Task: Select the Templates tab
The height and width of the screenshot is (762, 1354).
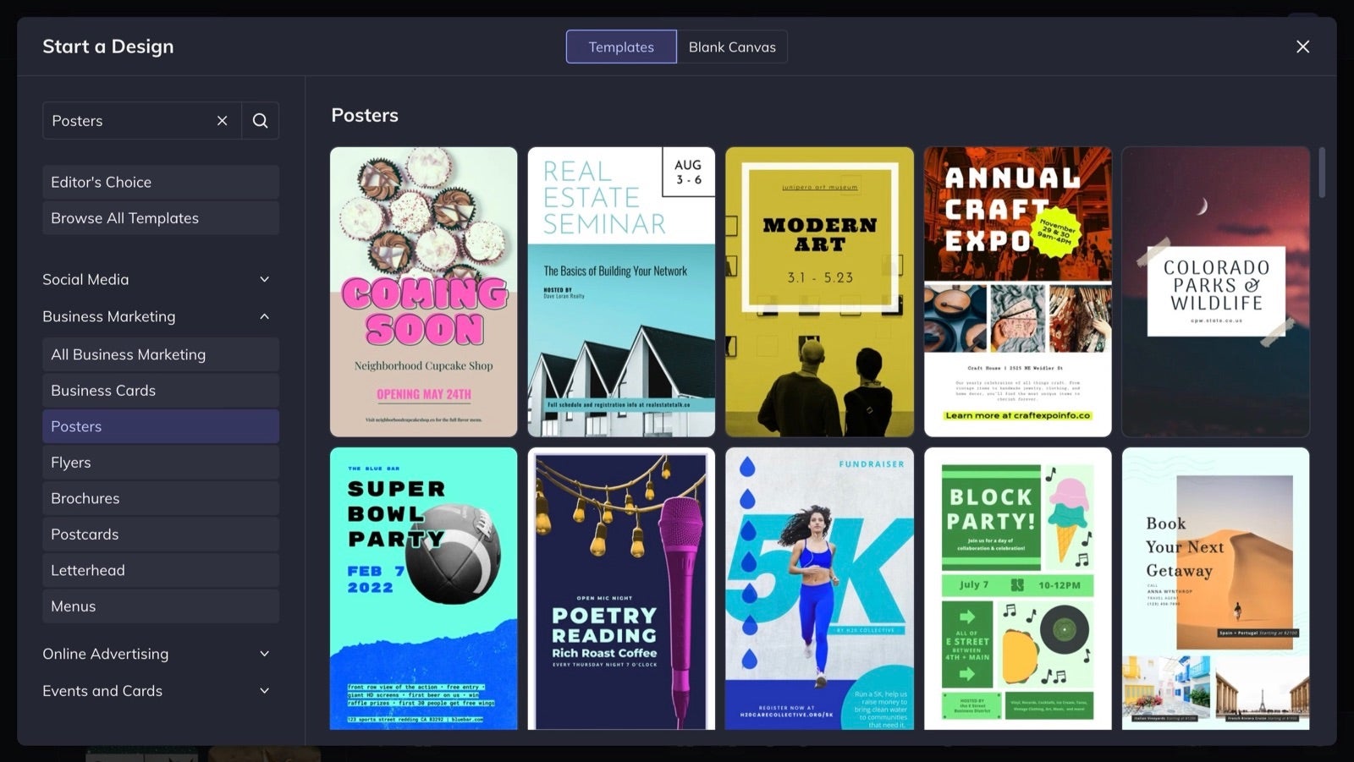Action: tap(620, 47)
